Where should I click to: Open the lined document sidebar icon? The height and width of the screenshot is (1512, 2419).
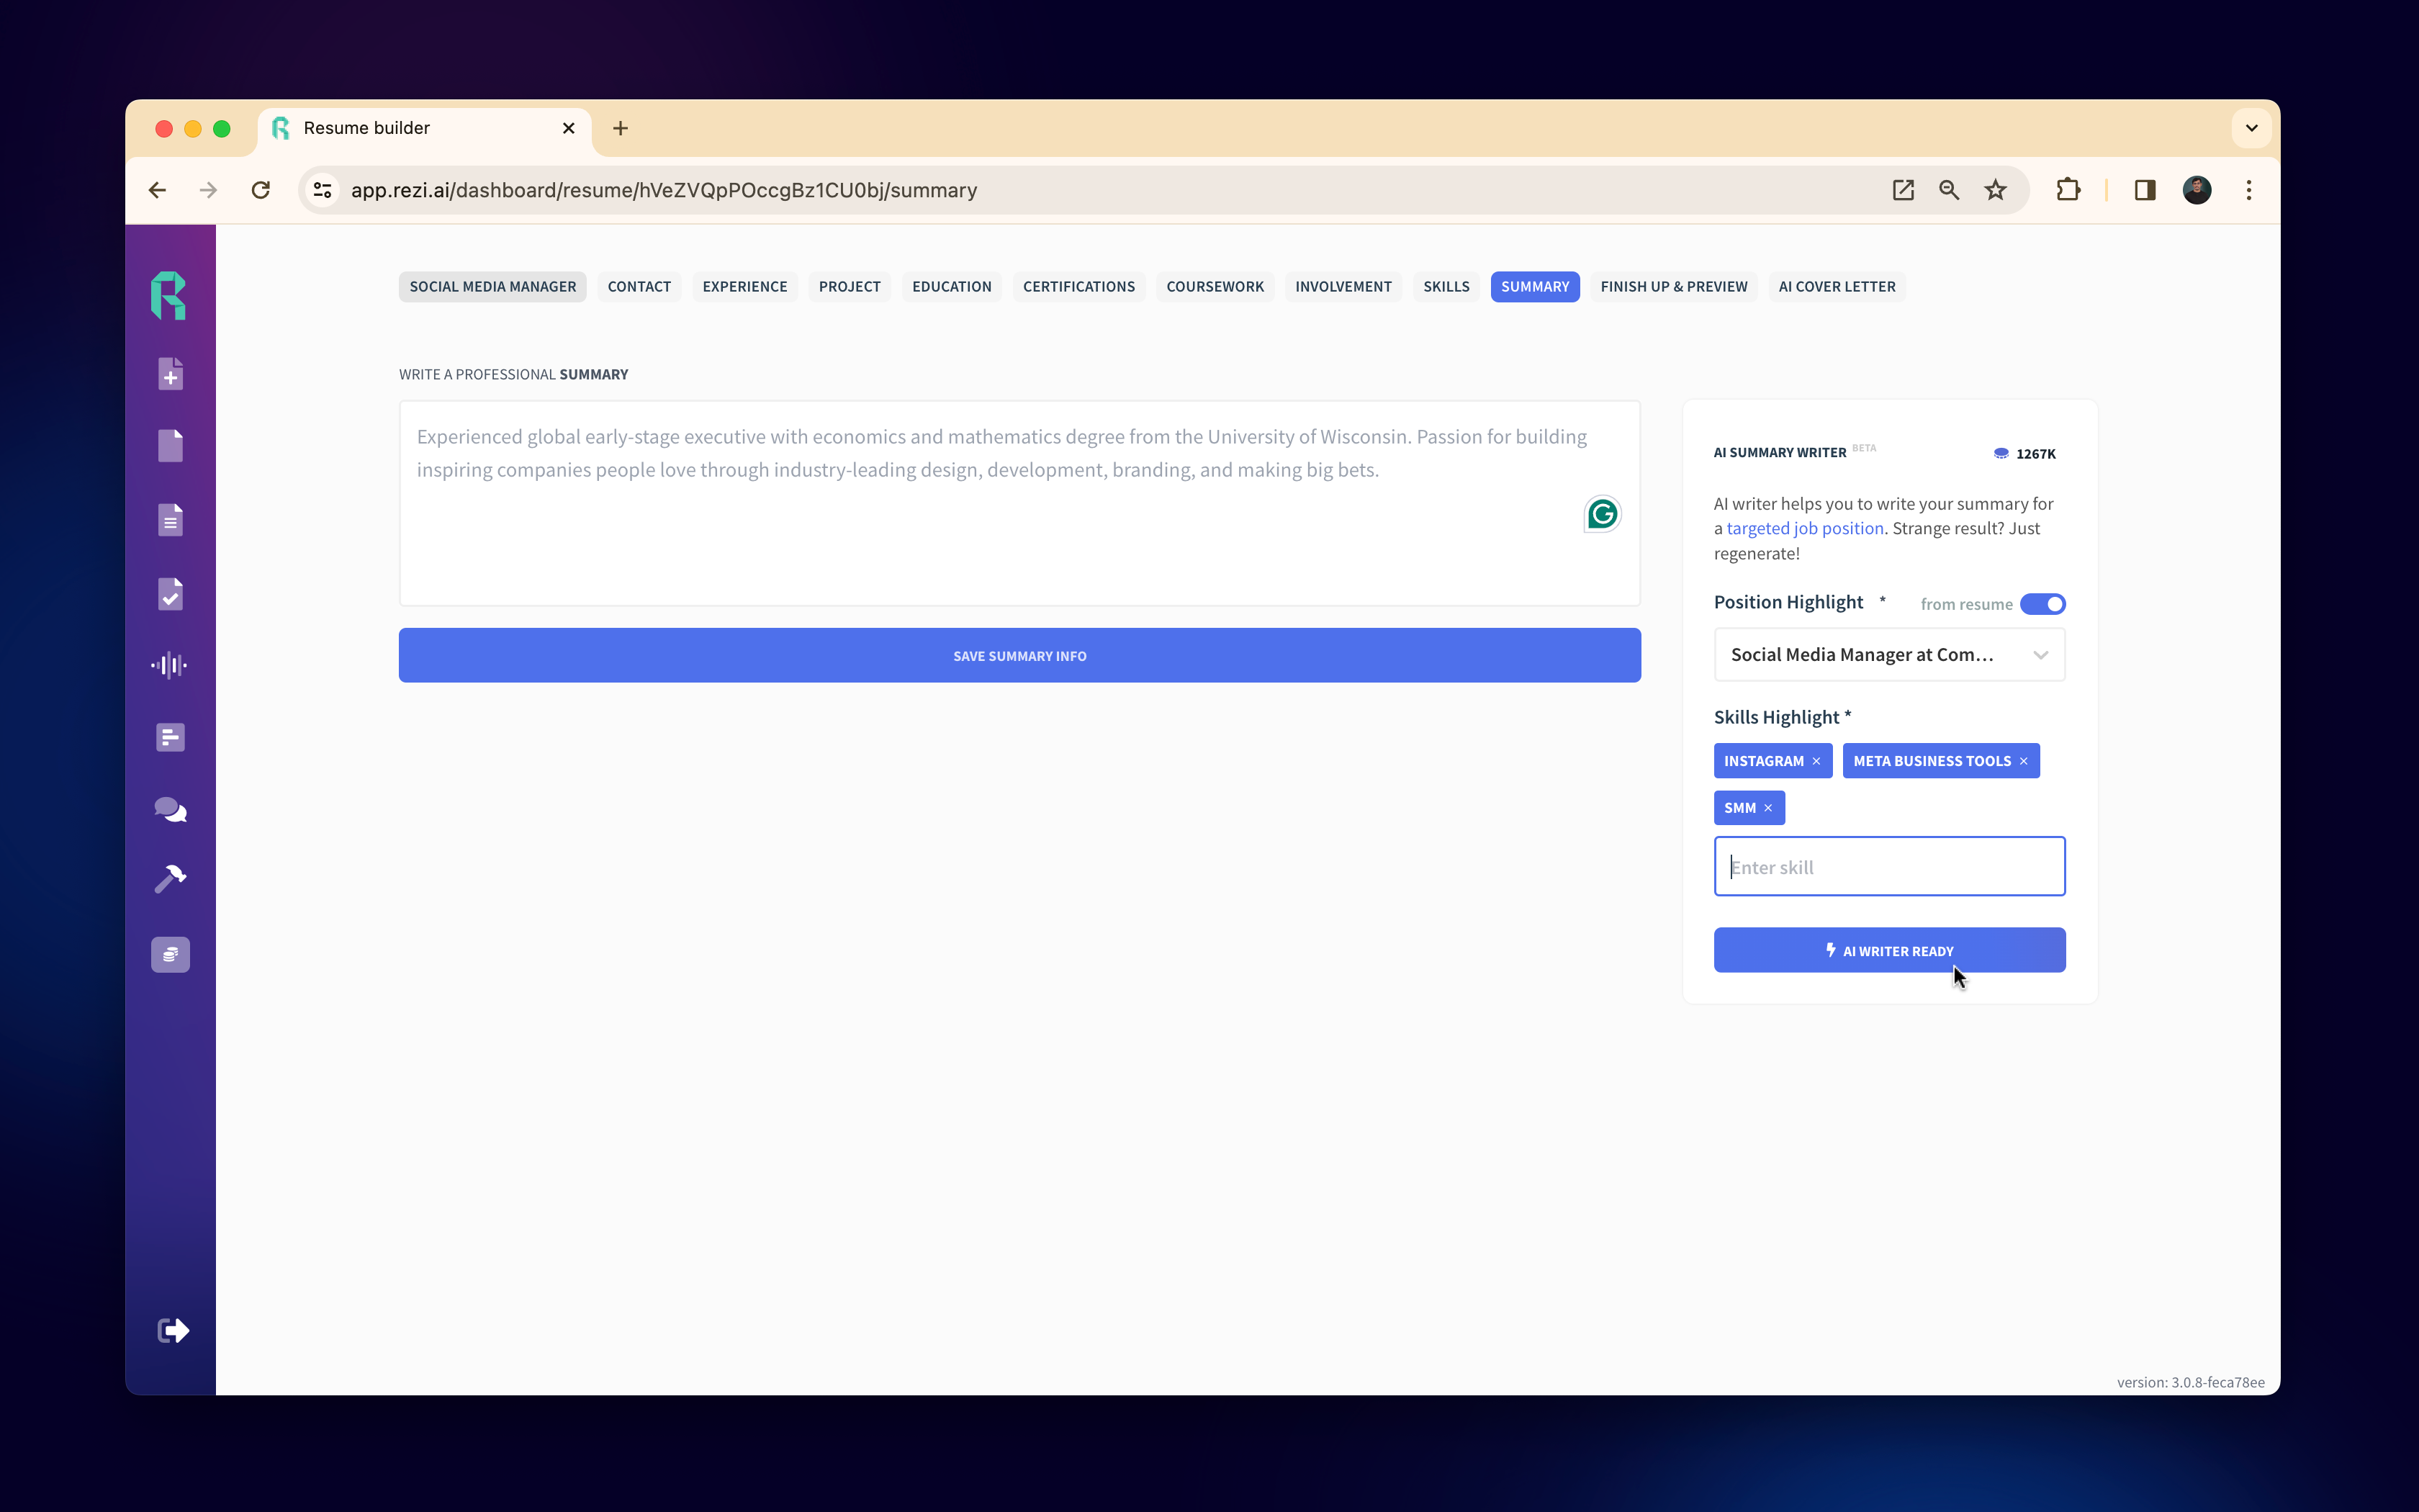170,520
